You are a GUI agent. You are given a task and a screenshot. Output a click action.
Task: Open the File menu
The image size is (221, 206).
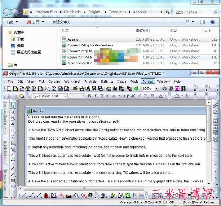pos(10,81)
